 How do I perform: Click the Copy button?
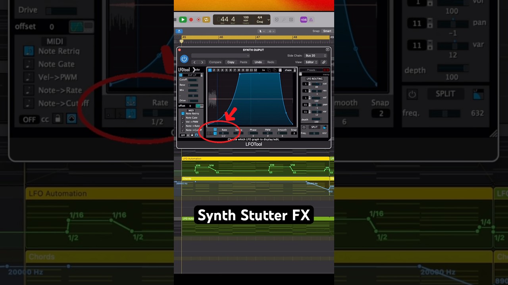[231, 62]
